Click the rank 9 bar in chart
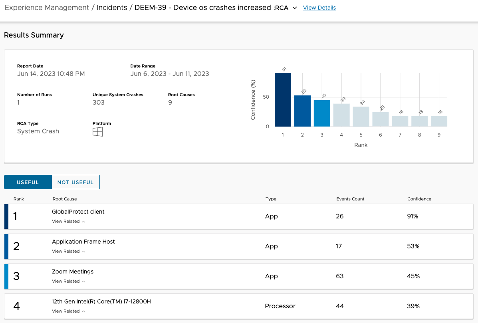This screenshot has width=478, height=323. [439, 121]
